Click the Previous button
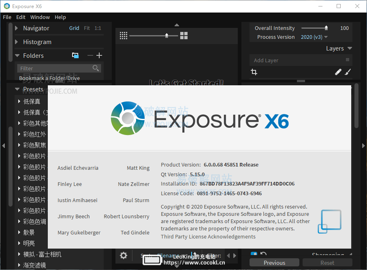The image size is (367, 270). tap(274, 263)
